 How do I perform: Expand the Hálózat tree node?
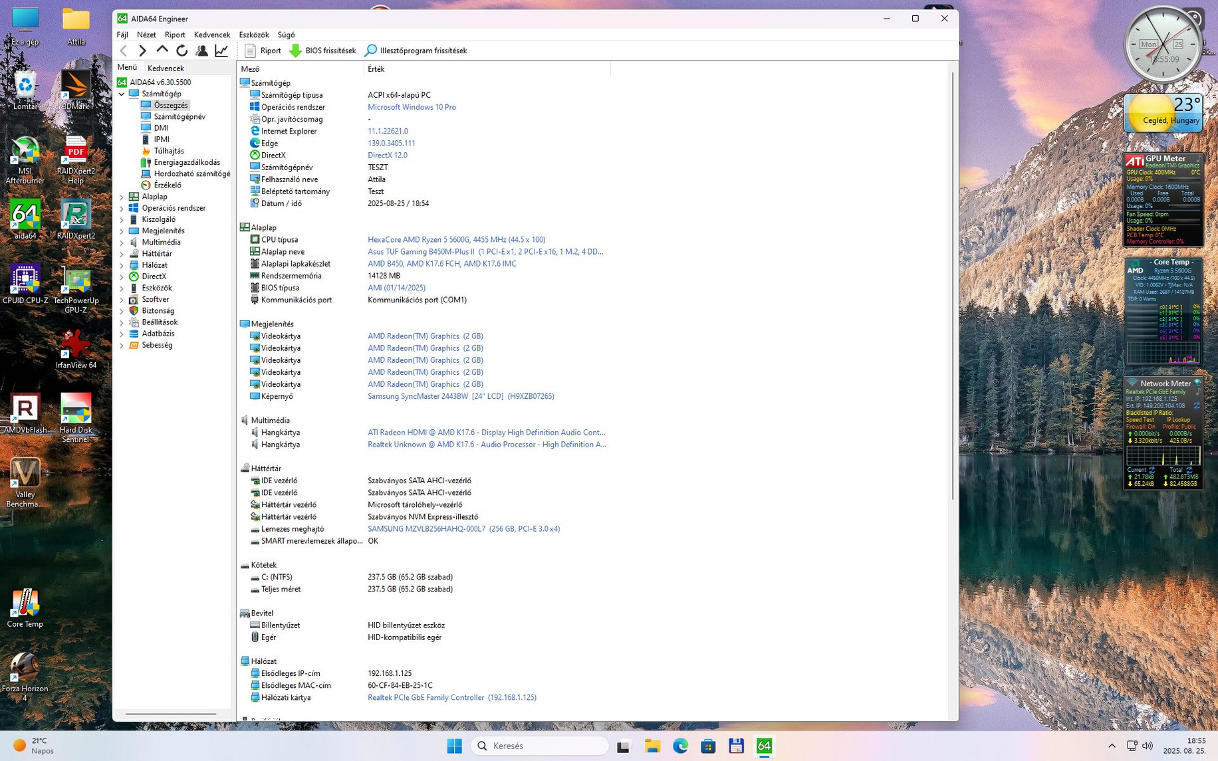122,265
